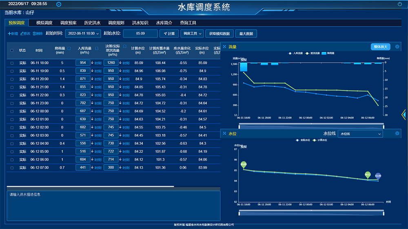This screenshot has height=229, width=408.
Task: Click expand icon on 水位 panel header
Action: [224, 133]
